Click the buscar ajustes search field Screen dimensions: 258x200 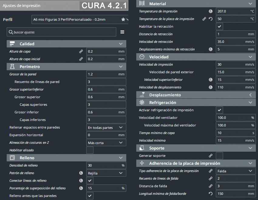click(61, 32)
